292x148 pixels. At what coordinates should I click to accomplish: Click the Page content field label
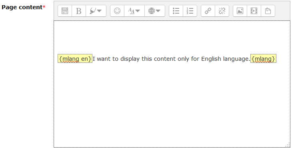tap(24, 7)
